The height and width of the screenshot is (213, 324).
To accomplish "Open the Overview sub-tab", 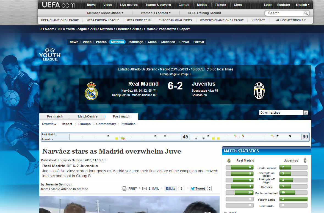I will [x=49, y=124].
